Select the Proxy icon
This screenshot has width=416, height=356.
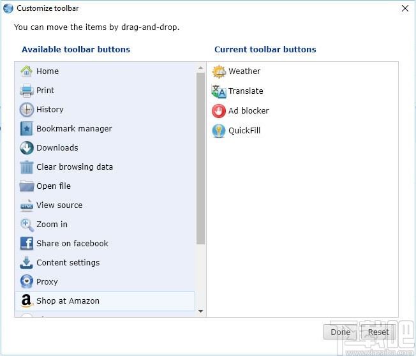27,282
